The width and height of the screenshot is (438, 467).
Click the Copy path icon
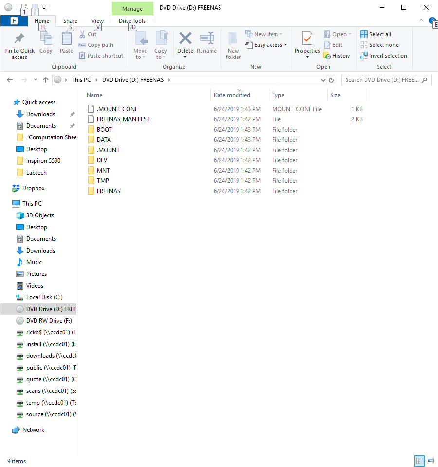82,45
